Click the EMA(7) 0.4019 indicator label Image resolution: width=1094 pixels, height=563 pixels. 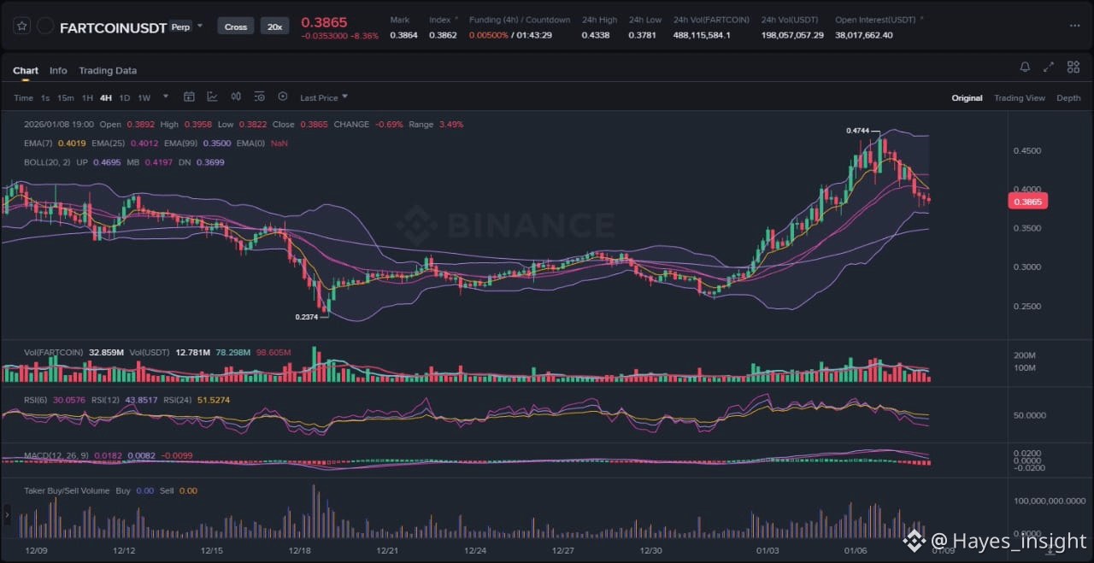coord(55,144)
